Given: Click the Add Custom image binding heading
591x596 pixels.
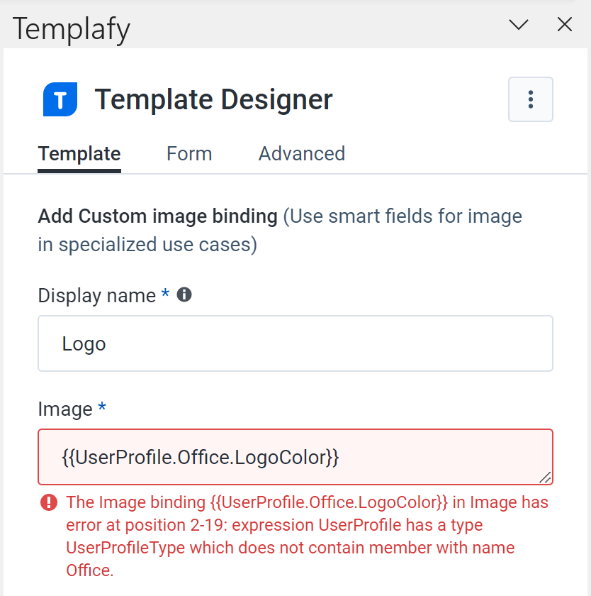Looking at the screenshot, I should (x=157, y=216).
